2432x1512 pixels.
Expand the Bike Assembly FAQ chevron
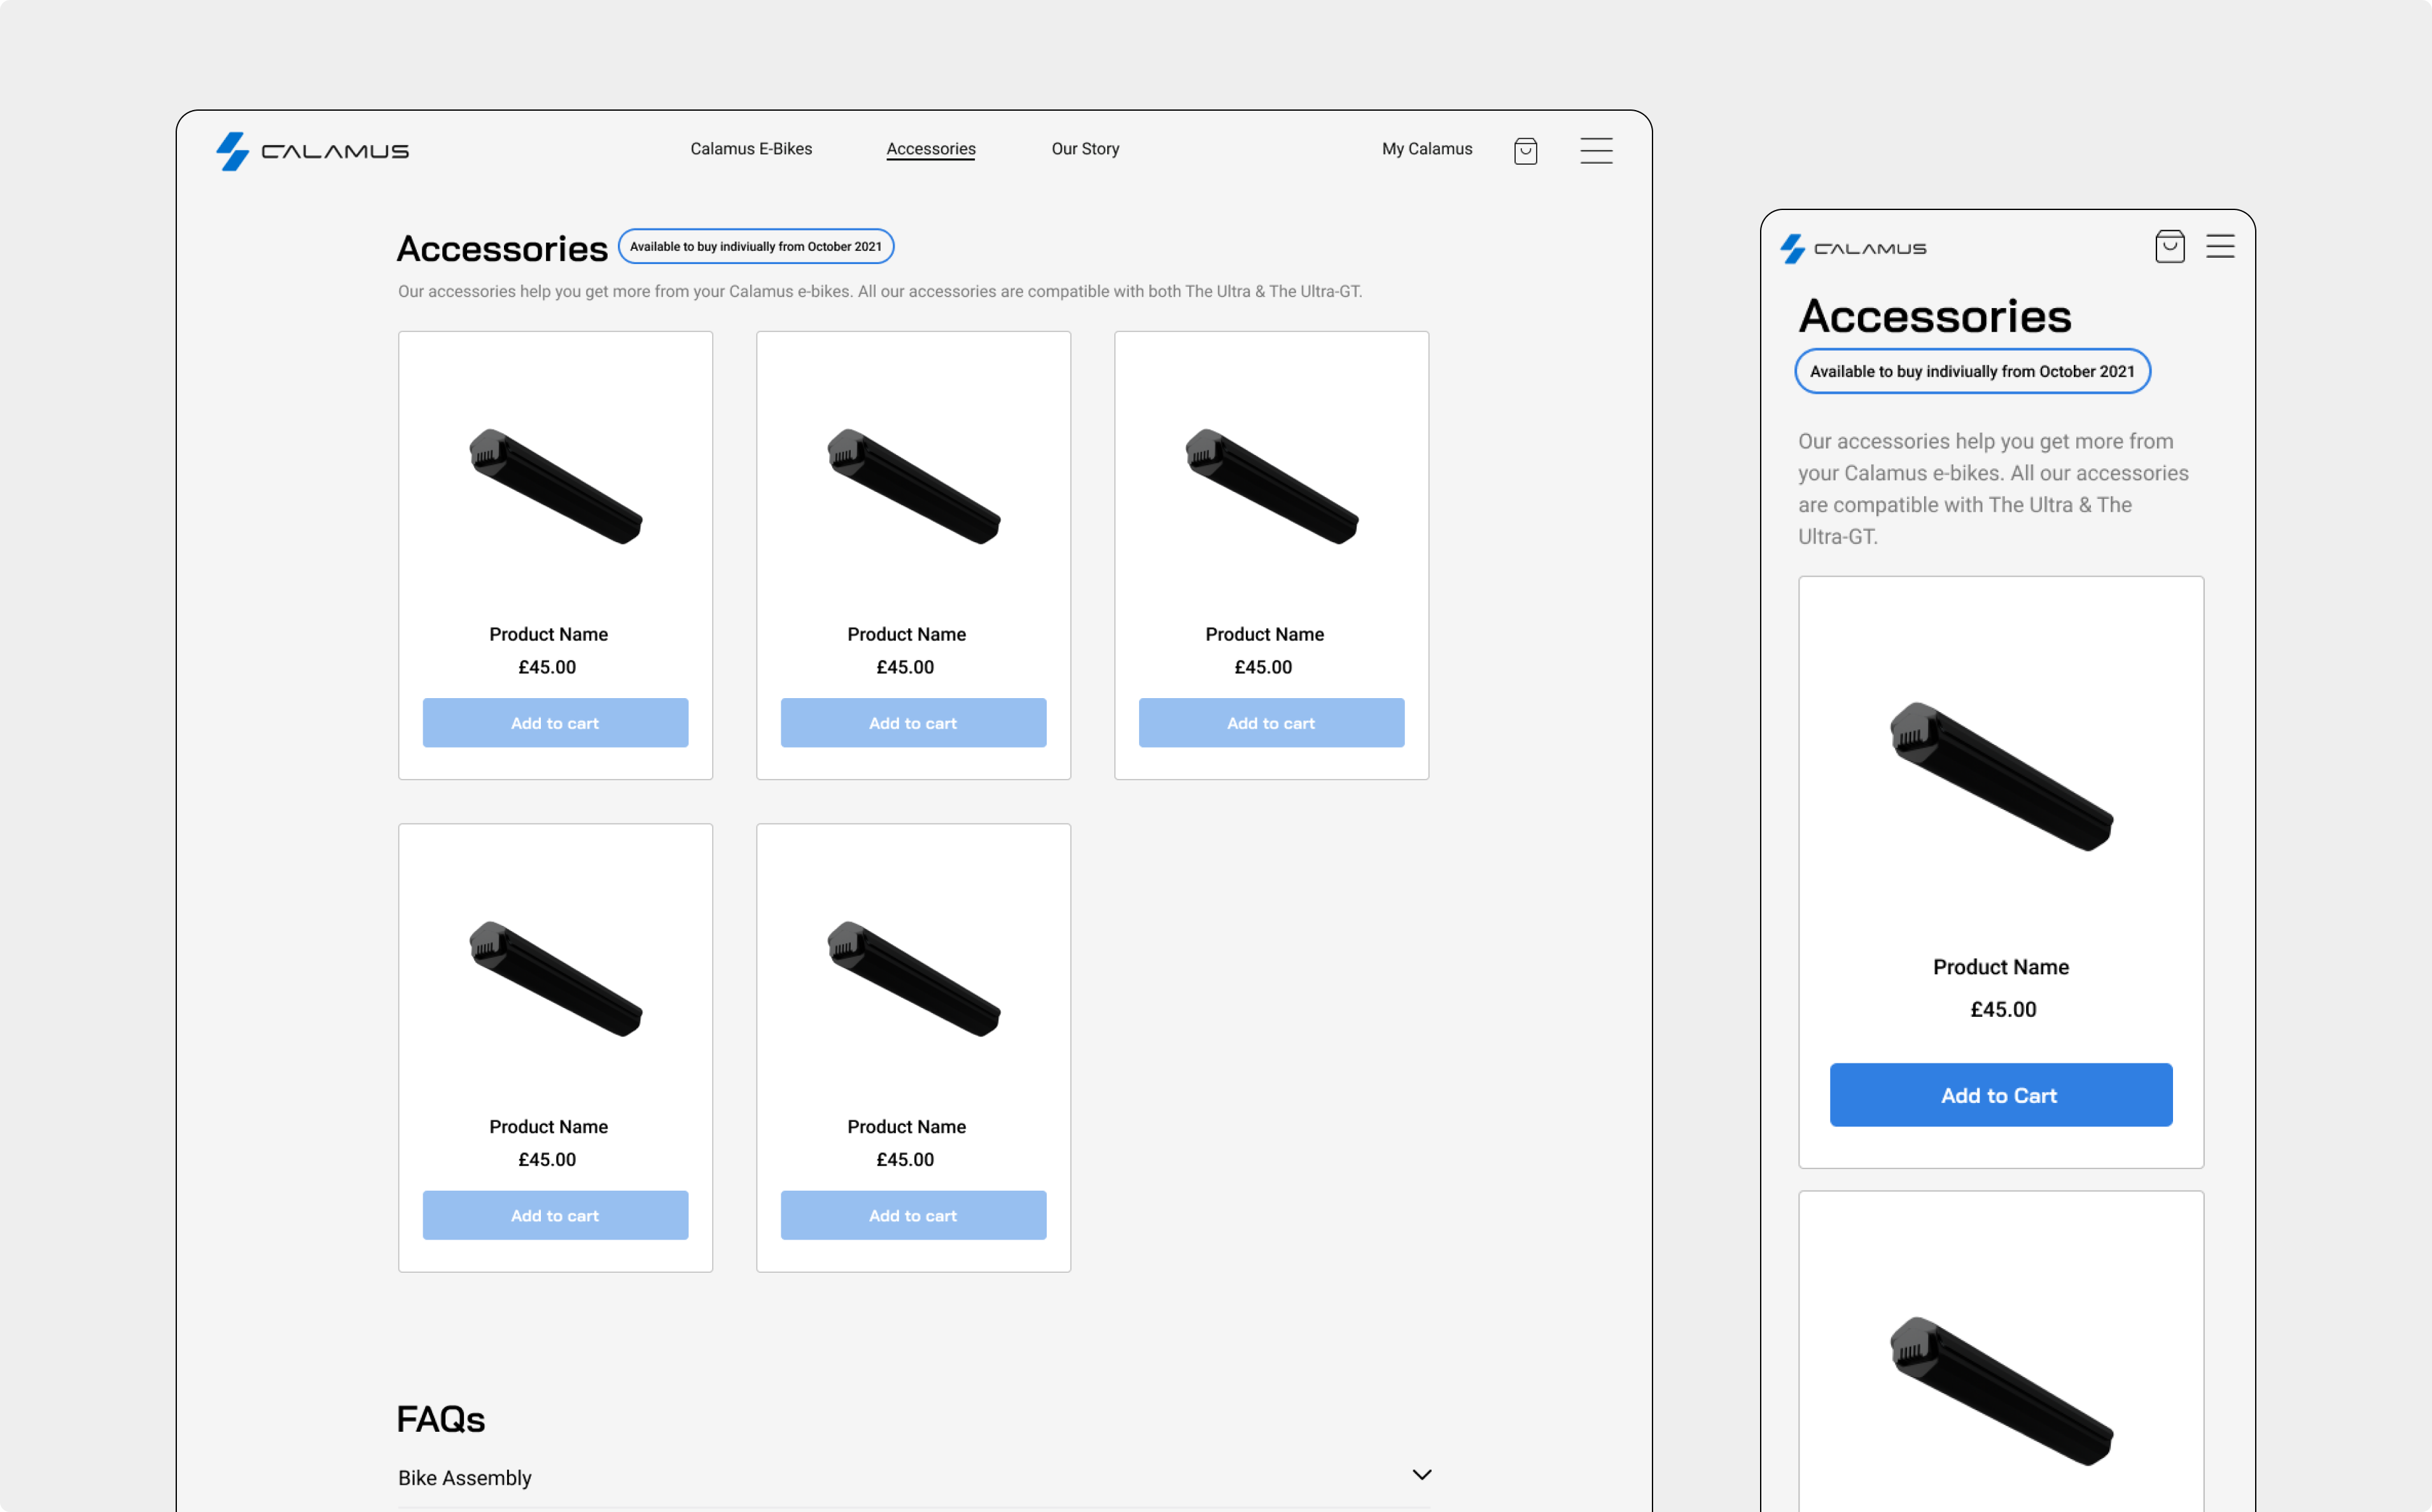pos(1421,1475)
